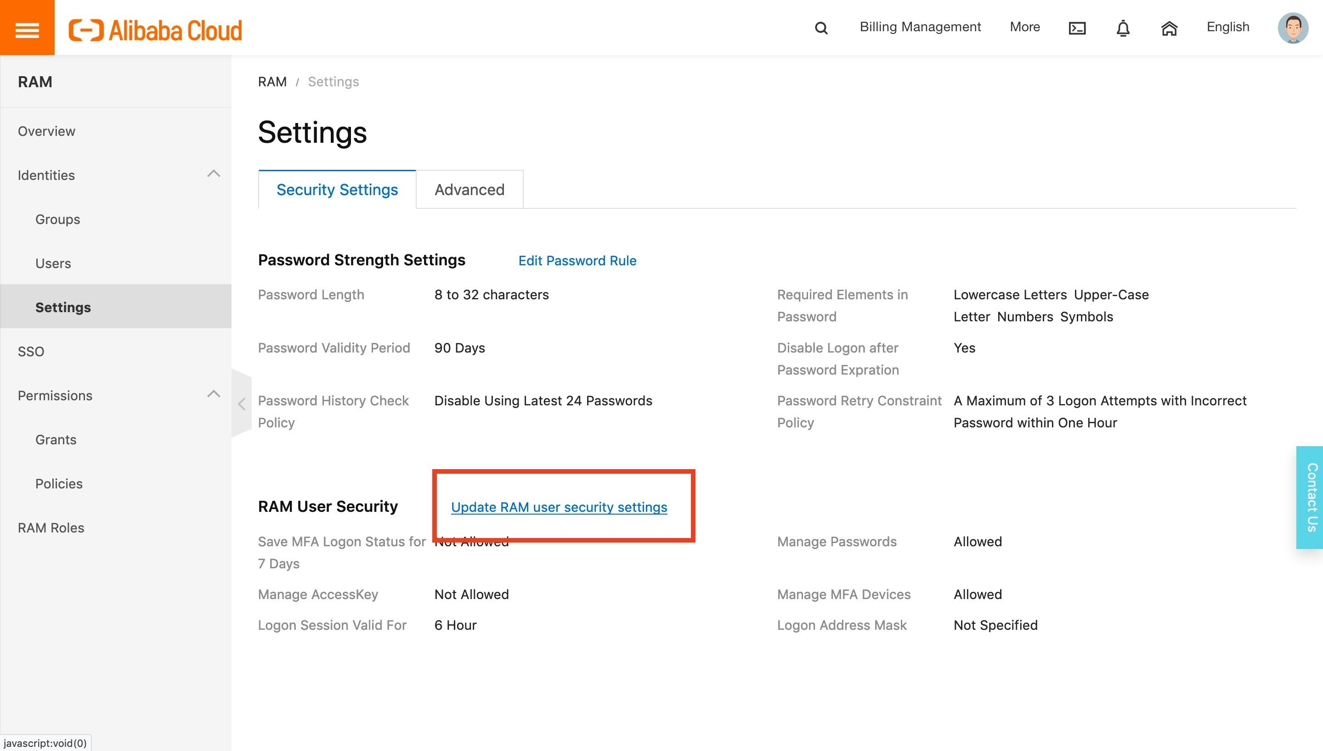Click the Password Length label
This screenshot has width=1323, height=751.
pyautogui.click(x=311, y=295)
